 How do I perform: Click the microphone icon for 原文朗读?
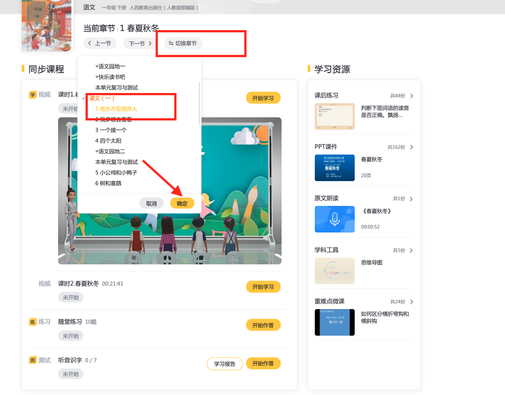(x=334, y=219)
